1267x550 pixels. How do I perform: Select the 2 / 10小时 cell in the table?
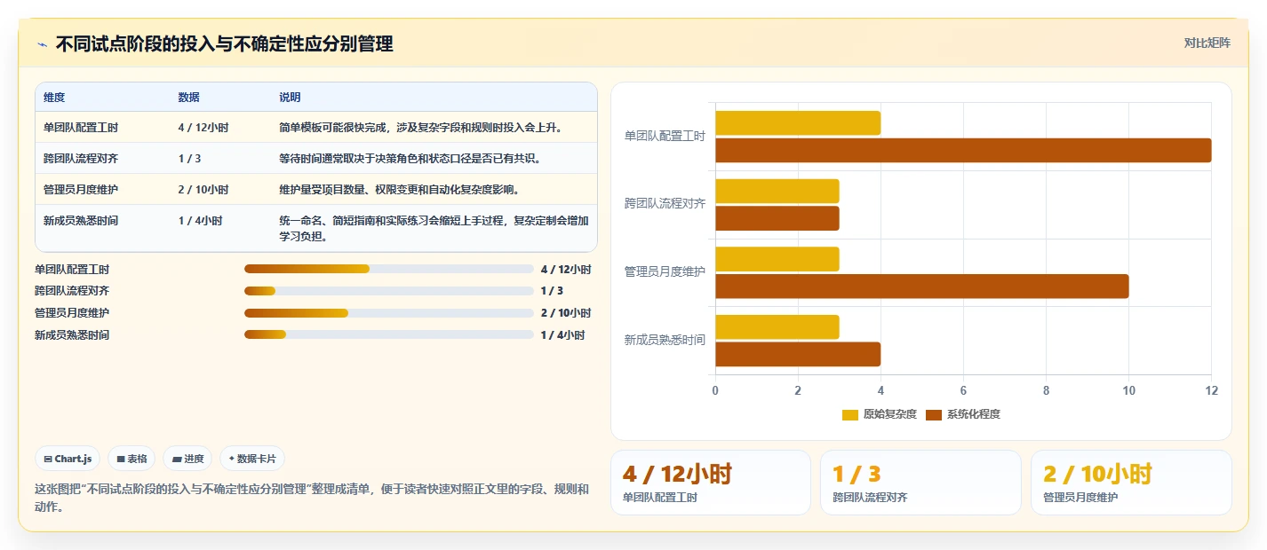[x=203, y=190]
